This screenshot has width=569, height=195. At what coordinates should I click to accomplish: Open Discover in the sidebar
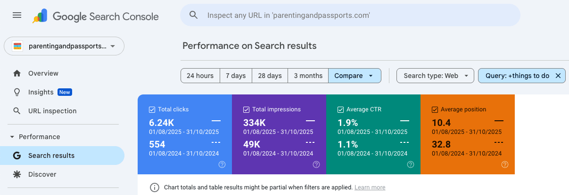[42, 174]
